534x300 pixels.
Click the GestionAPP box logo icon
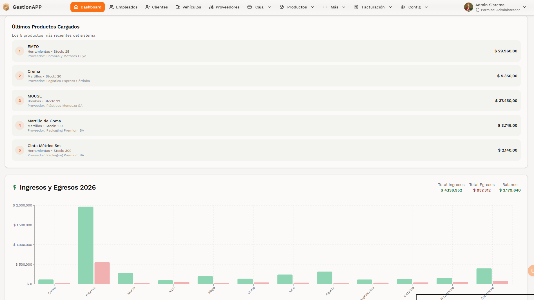coord(6,7)
